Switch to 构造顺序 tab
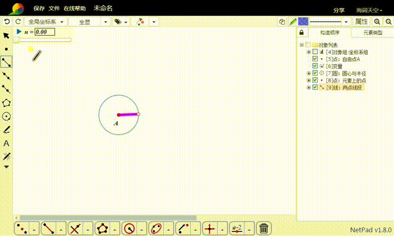Screen dimensions: 394x237 330,33
